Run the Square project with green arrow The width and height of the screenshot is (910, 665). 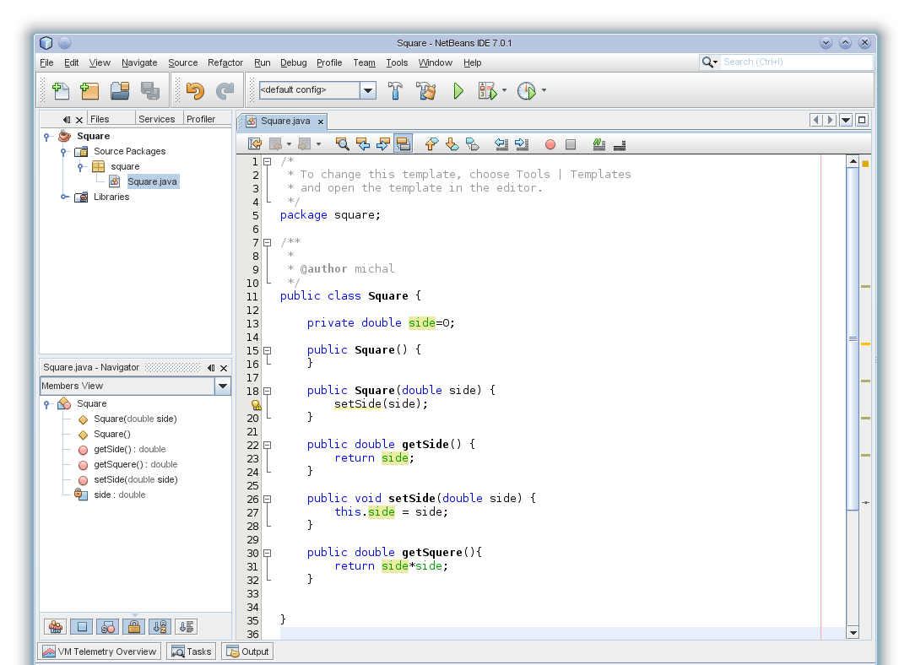(458, 90)
